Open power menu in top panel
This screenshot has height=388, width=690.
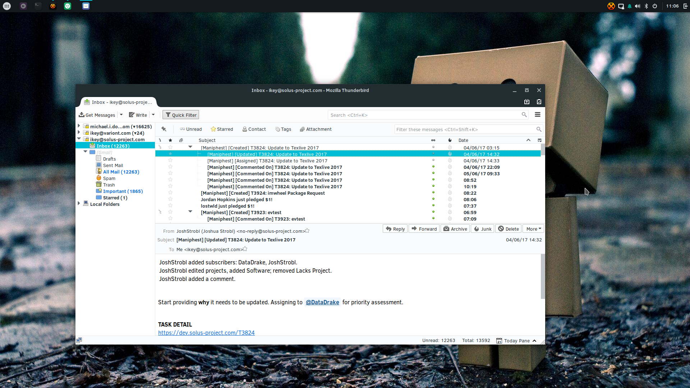point(655,6)
